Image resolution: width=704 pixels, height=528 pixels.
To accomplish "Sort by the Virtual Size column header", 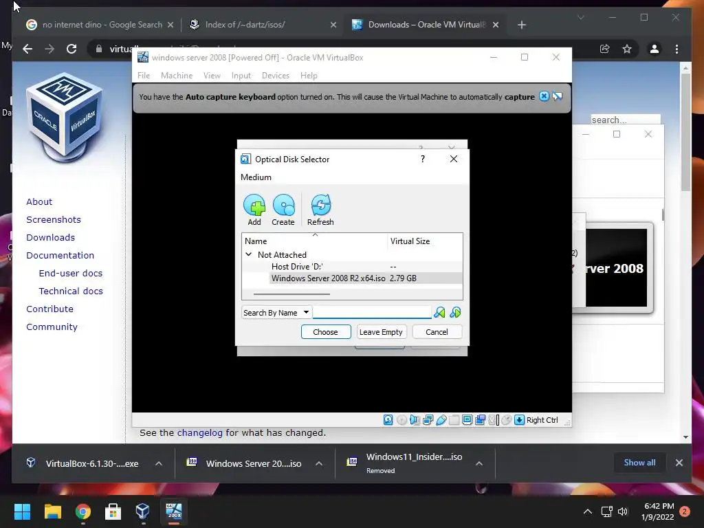I will pyautogui.click(x=424, y=241).
